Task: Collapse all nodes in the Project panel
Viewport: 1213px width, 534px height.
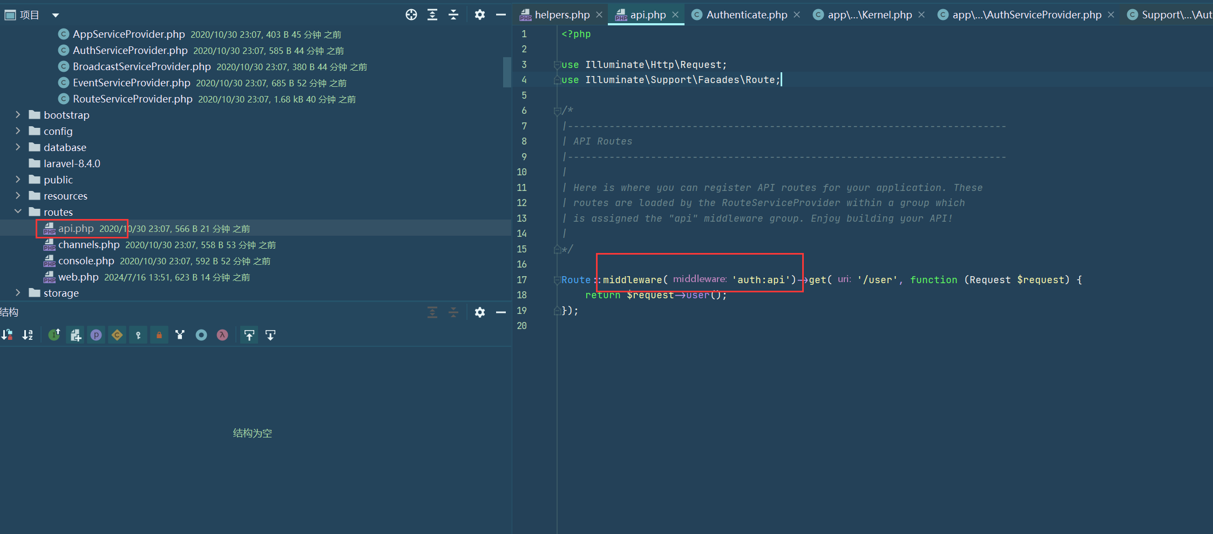Action: point(453,15)
